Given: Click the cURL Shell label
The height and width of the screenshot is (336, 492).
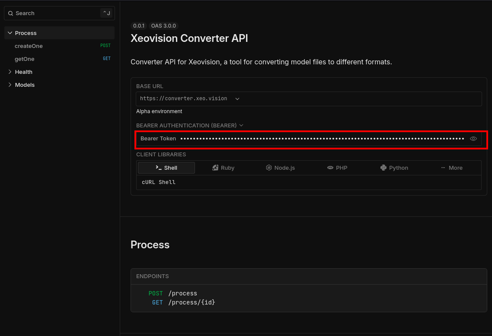Looking at the screenshot, I should (159, 182).
